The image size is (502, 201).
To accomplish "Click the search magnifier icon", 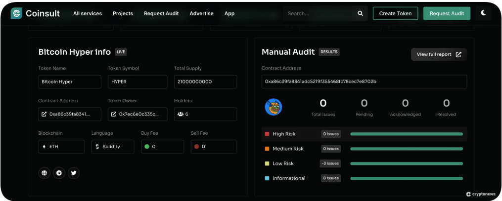I will [360, 13].
